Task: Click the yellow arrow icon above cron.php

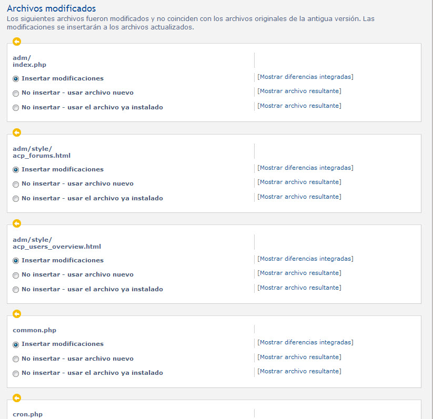Action: click(16, 398)
